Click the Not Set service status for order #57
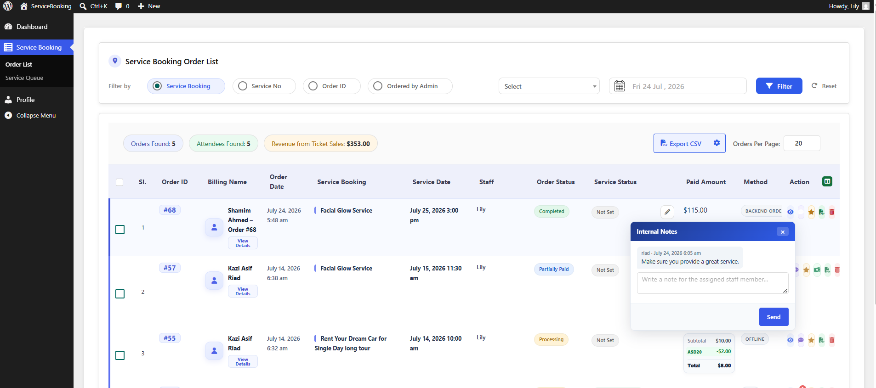 (605, 270)
